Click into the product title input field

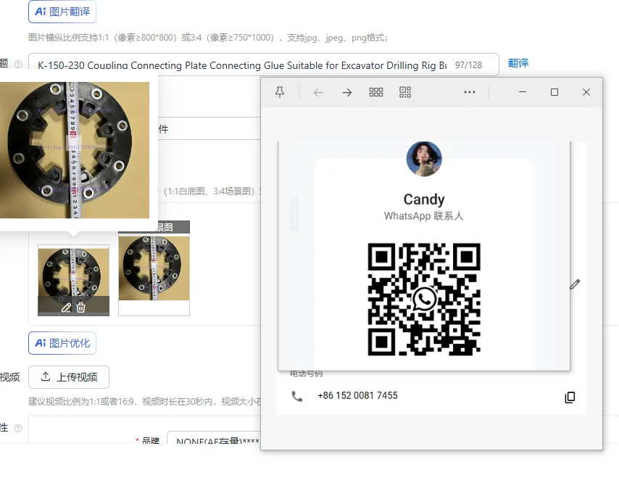point(264,65)
